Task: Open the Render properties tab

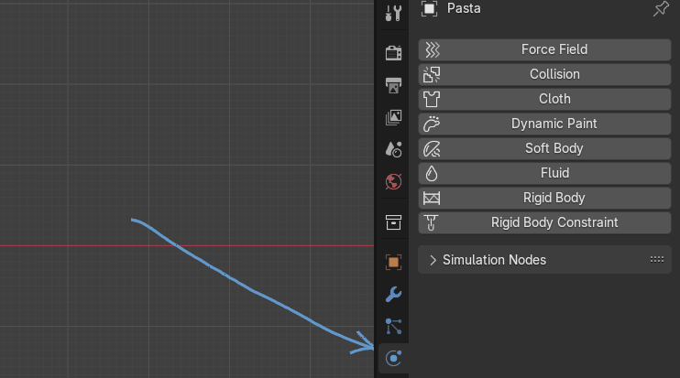Action: [x=393, y=53]
